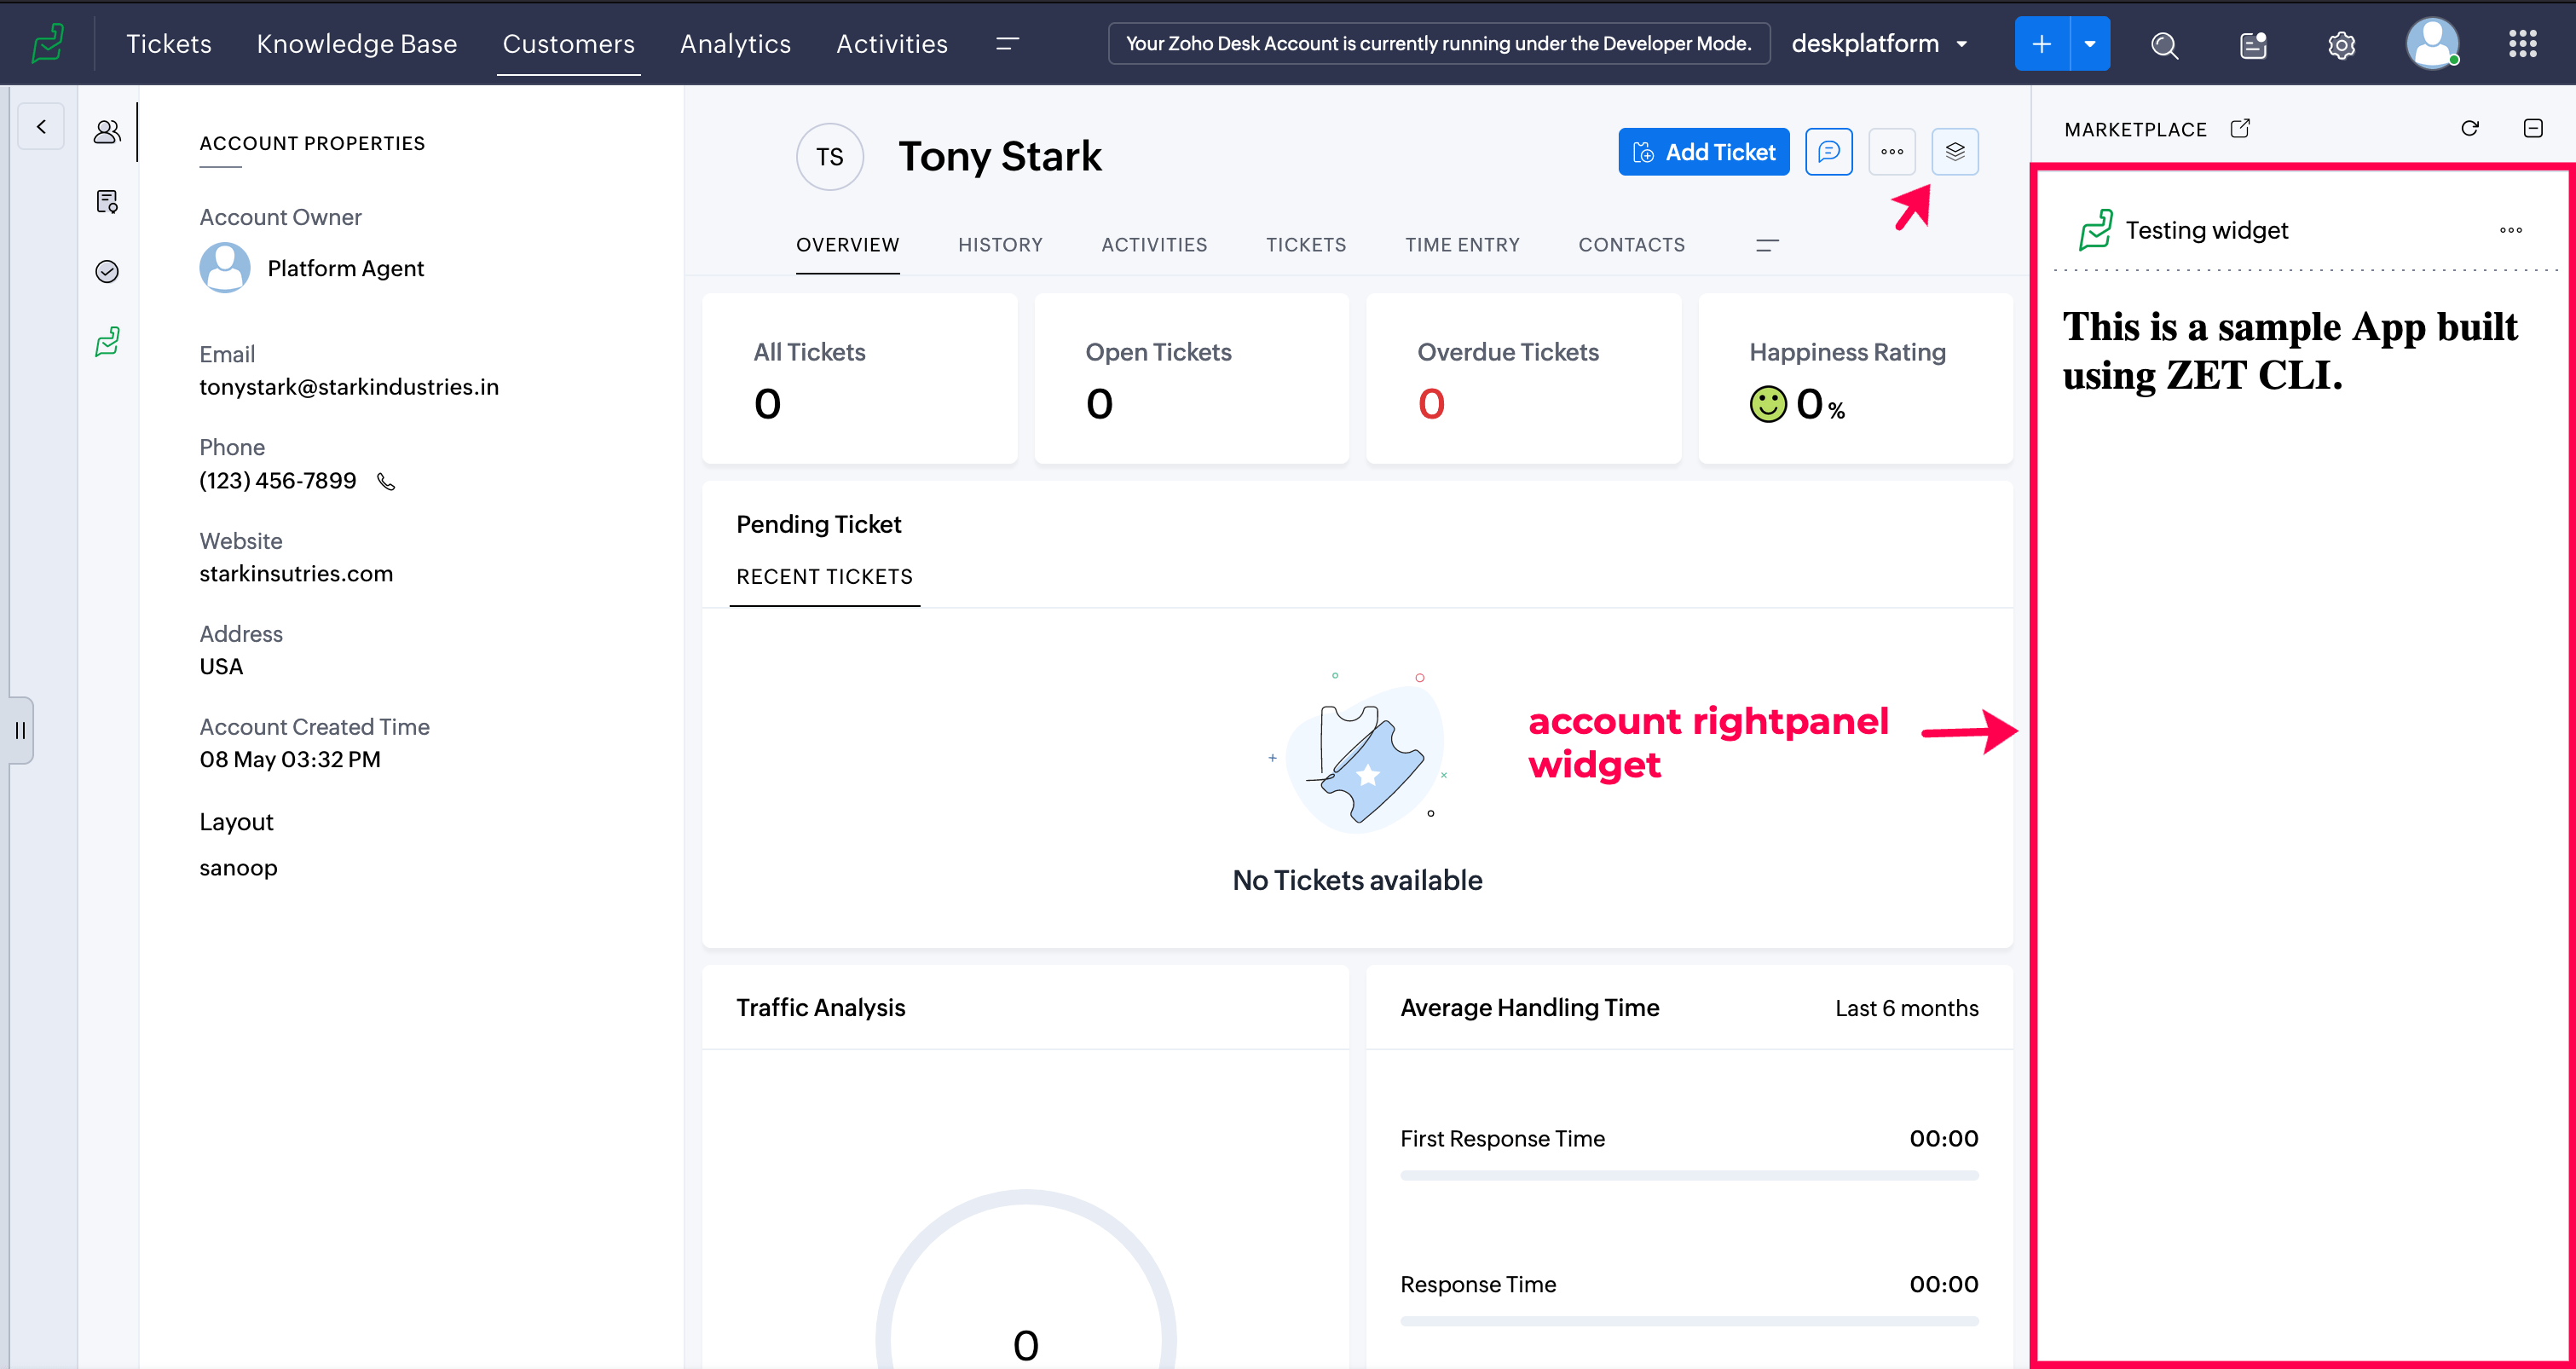Open the notifications feed icon
This screenshot has height=1369, width=2576.
coord(2253,45)
